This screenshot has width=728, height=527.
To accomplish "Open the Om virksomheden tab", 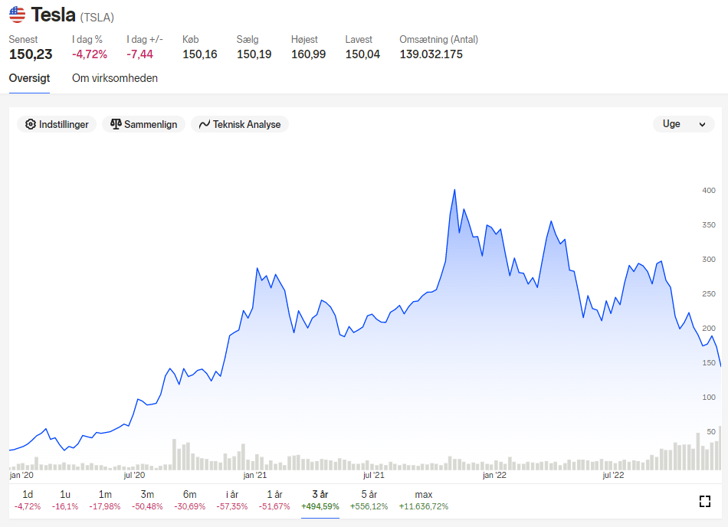I will (115, 78).
